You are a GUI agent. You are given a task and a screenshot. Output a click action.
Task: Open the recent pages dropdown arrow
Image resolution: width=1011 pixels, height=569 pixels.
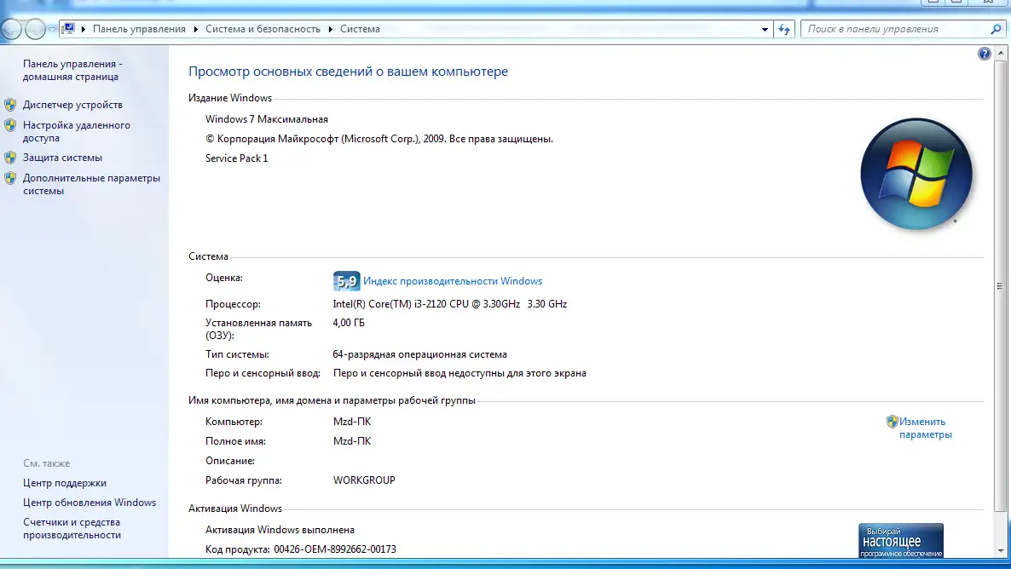52,29
